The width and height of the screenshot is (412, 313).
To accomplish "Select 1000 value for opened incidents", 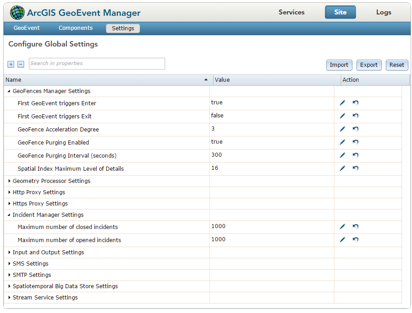I will (x=218, y=239).
